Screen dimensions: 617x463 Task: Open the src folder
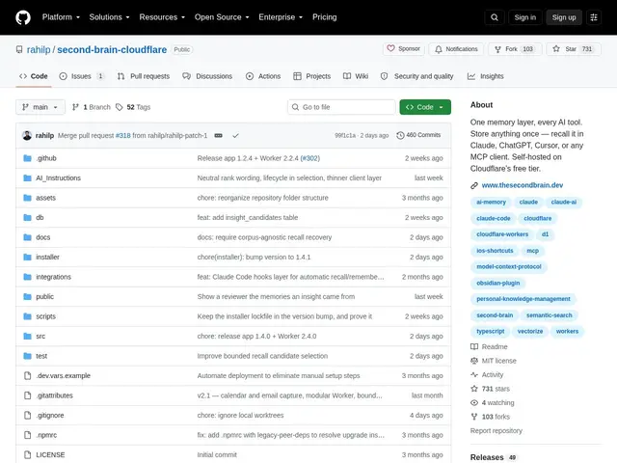40,337
